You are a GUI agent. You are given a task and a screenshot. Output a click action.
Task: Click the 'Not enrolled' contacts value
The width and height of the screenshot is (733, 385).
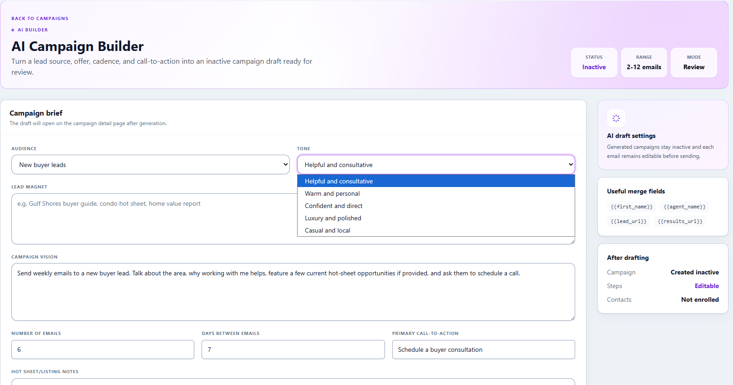[x=700, y=299]
